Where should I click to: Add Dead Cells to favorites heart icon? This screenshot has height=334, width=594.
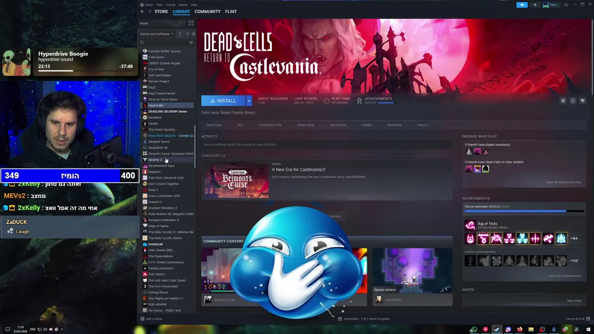click(x=582, y=101)
